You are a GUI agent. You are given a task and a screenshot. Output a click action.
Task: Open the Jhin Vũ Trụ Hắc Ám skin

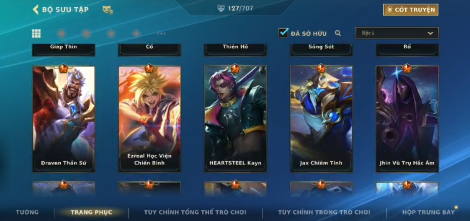coord(407,119)
